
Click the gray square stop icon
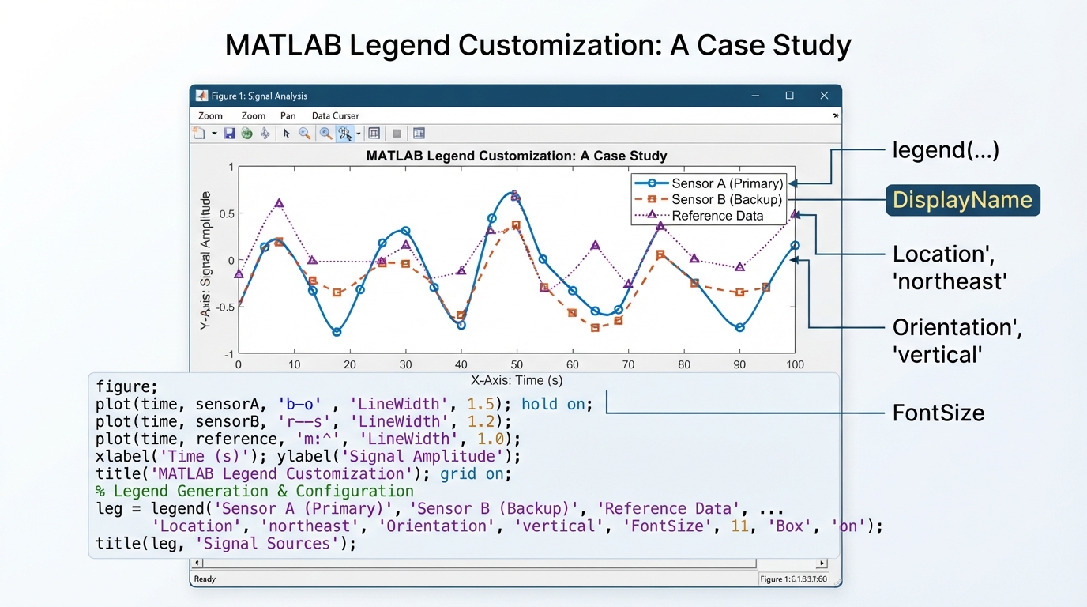397,134
